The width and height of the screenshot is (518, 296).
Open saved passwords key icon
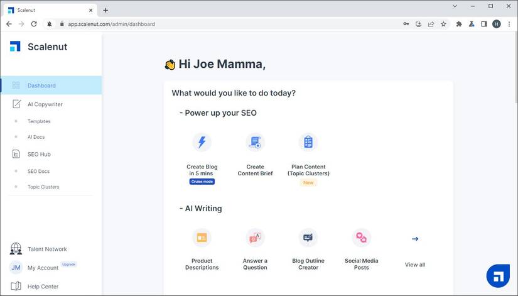406,24
